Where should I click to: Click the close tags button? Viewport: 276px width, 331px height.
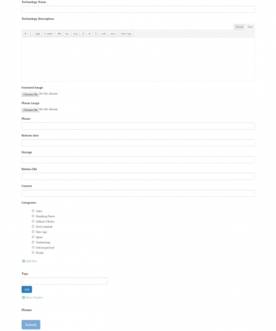[x=126, y=34]
